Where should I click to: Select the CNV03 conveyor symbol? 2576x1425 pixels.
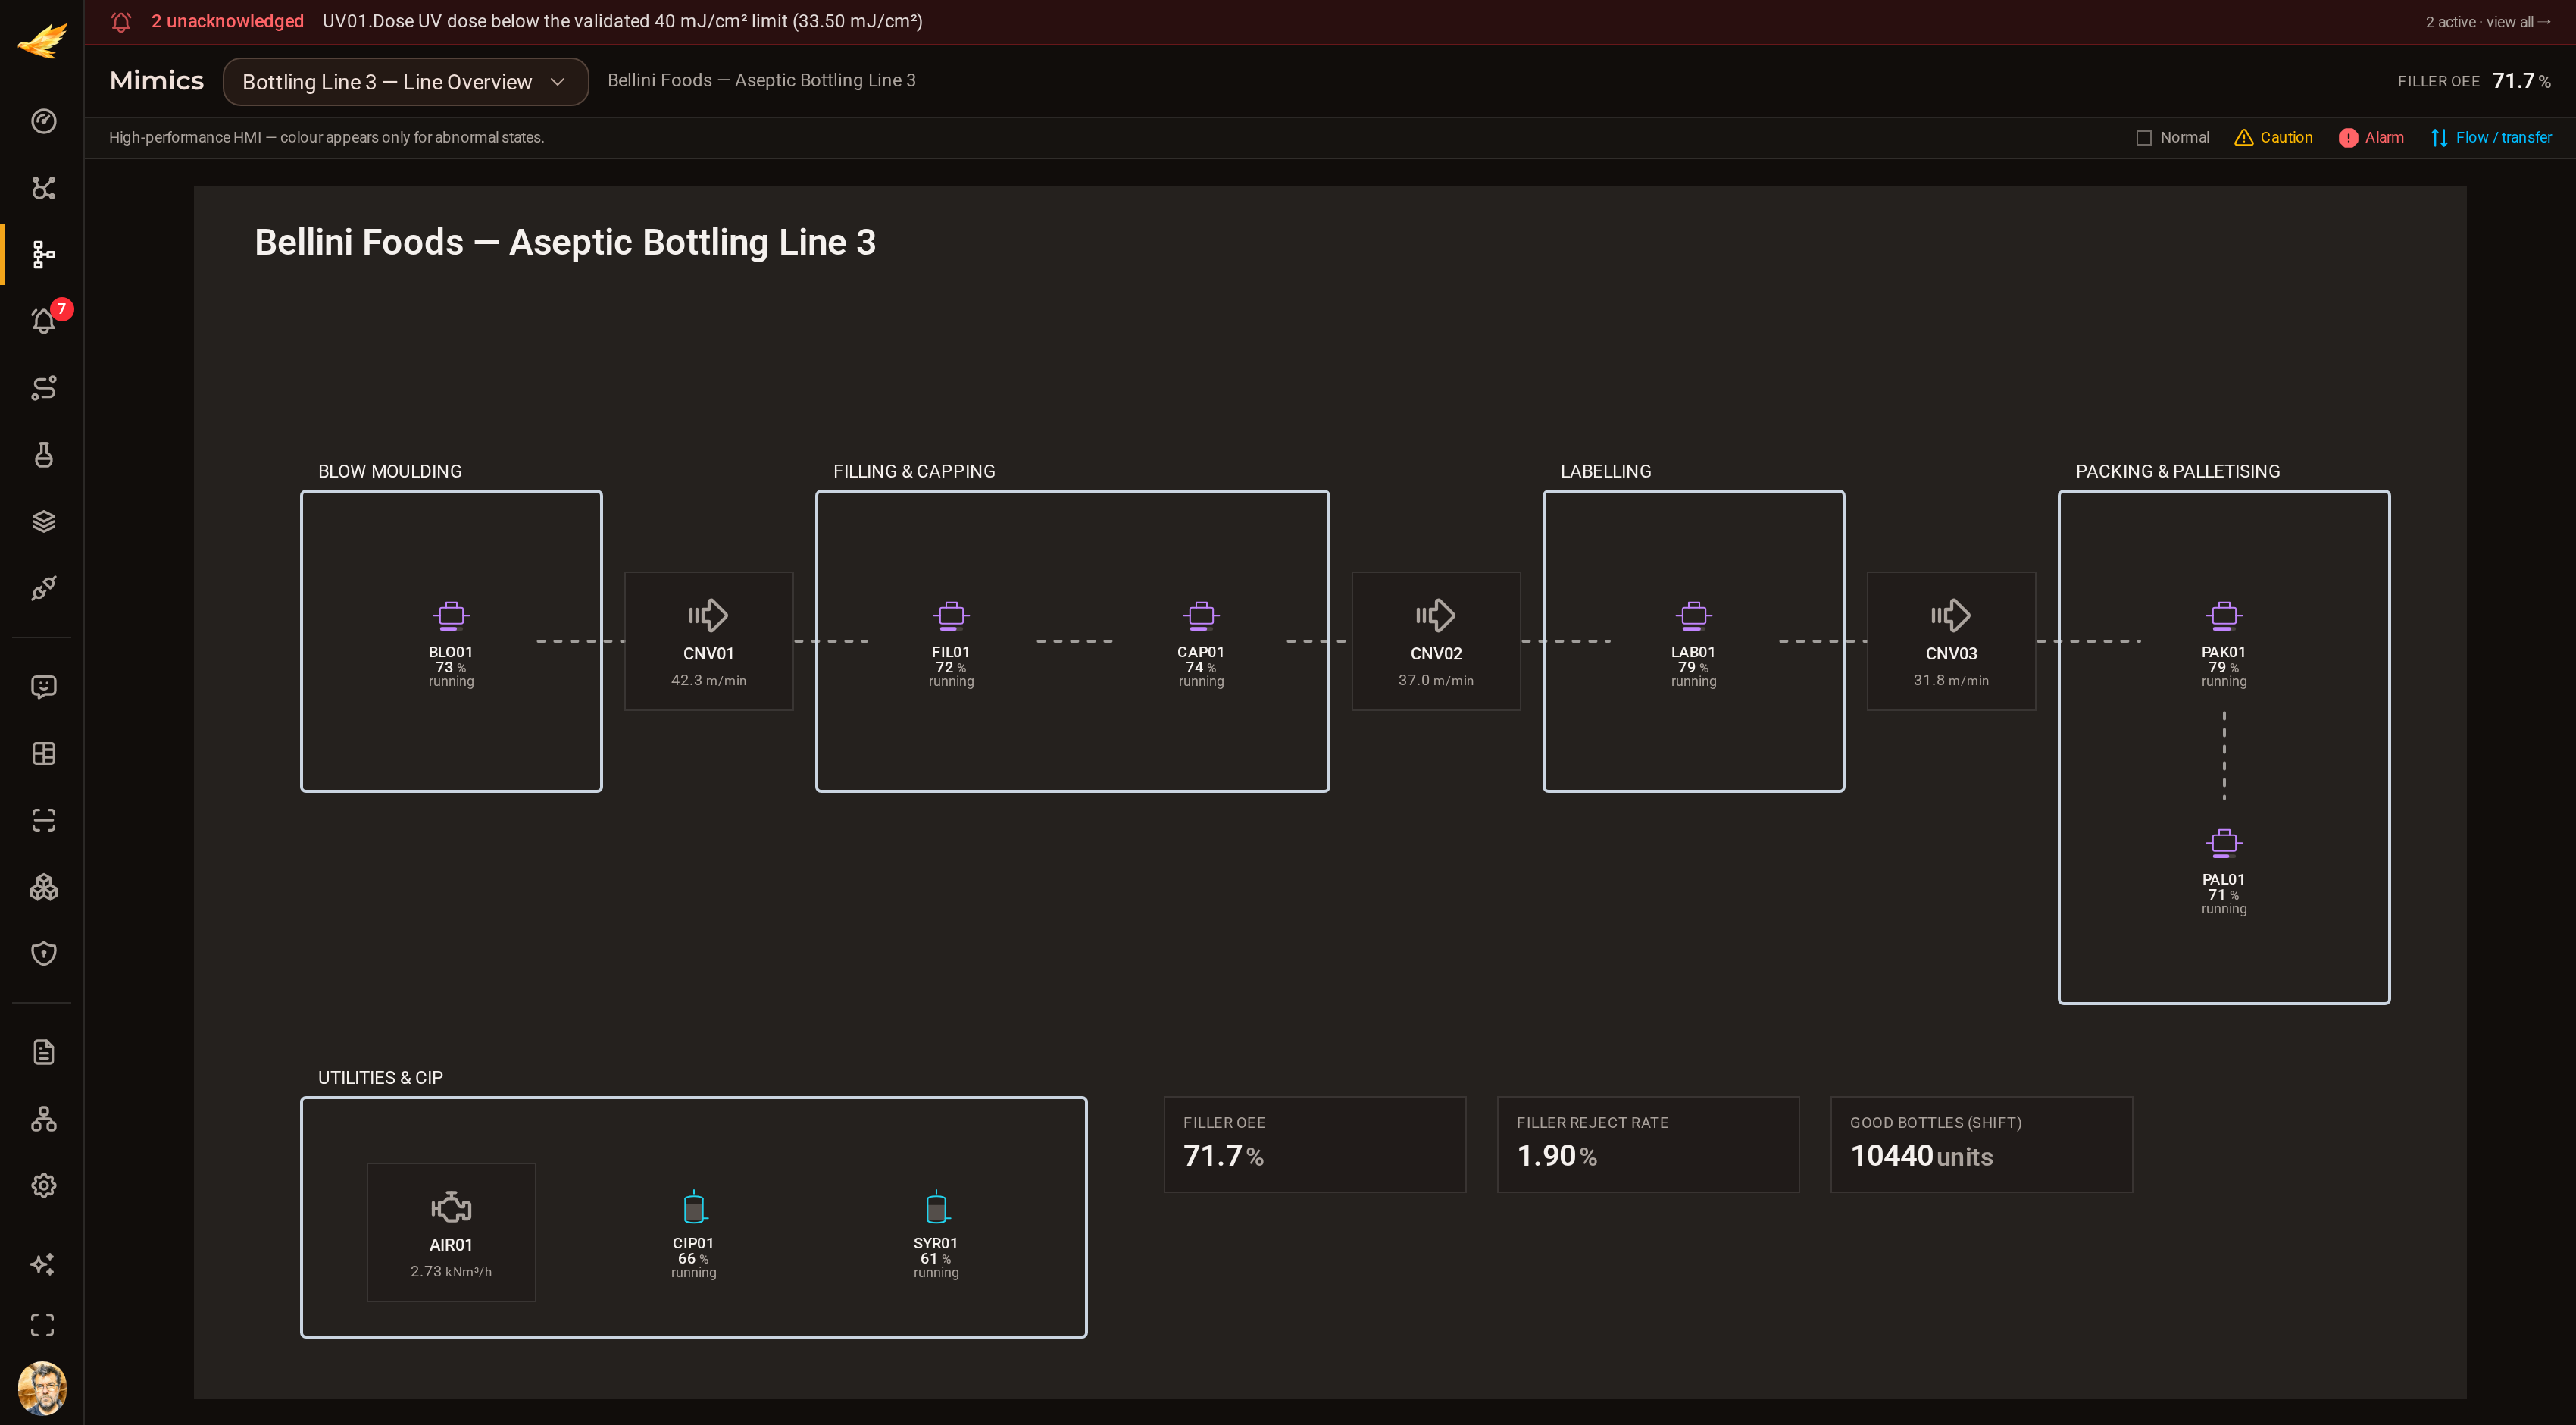(1951, 641)
